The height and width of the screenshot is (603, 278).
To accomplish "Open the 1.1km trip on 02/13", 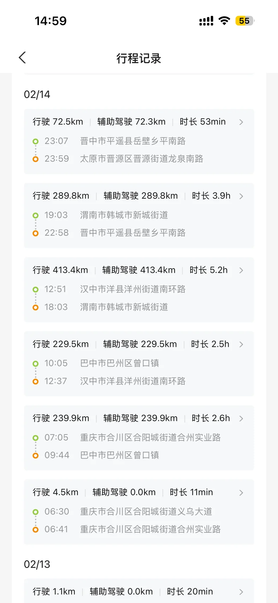I will point(241,592).
